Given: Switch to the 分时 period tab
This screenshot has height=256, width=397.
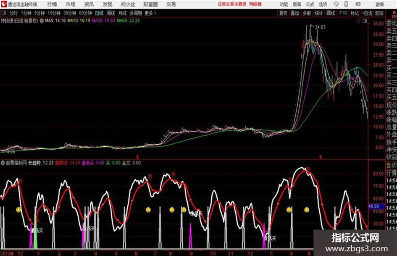Looking at the screenshot, I should tap(13, 13).
